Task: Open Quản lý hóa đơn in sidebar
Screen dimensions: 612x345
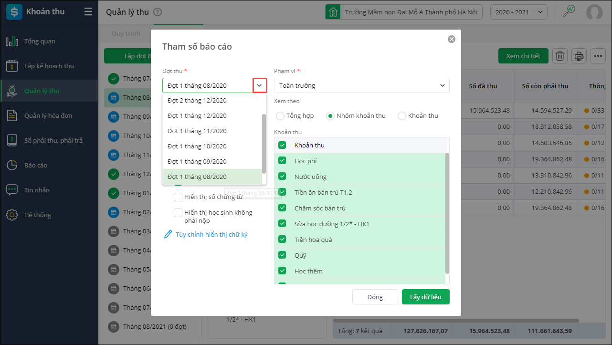Action: click(49, 115)
